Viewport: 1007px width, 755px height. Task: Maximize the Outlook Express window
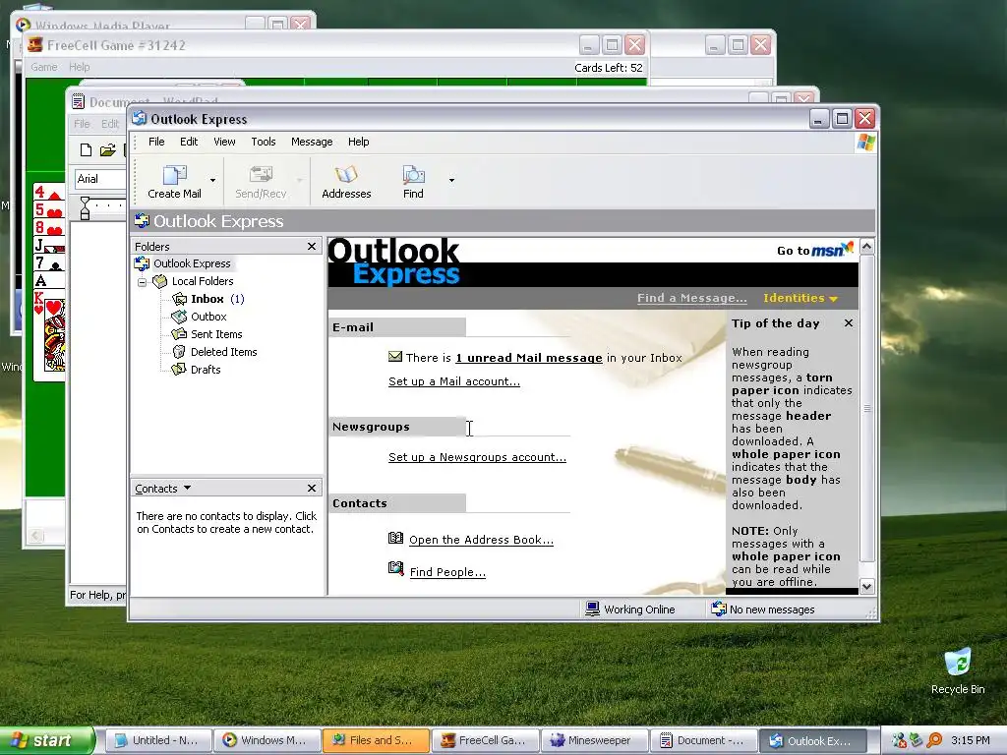[x=842, y=118]
